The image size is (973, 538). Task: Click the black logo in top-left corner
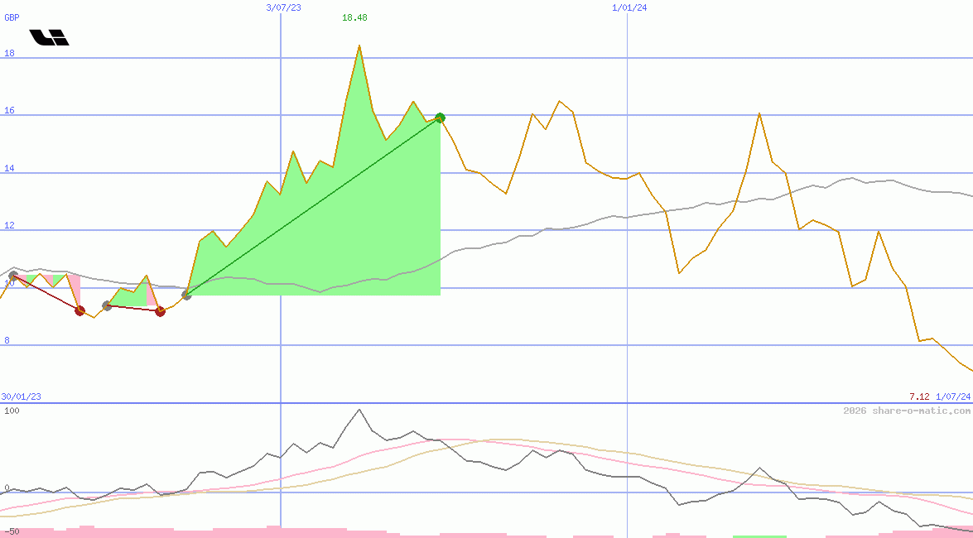(49, 37)
